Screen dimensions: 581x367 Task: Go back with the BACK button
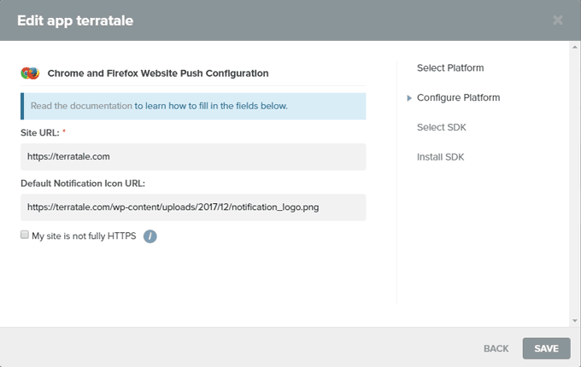pos(496,348)
